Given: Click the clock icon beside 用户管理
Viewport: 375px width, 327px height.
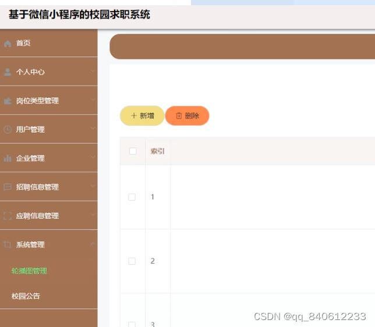Looking at the screenshot, I should coord(8,130).
